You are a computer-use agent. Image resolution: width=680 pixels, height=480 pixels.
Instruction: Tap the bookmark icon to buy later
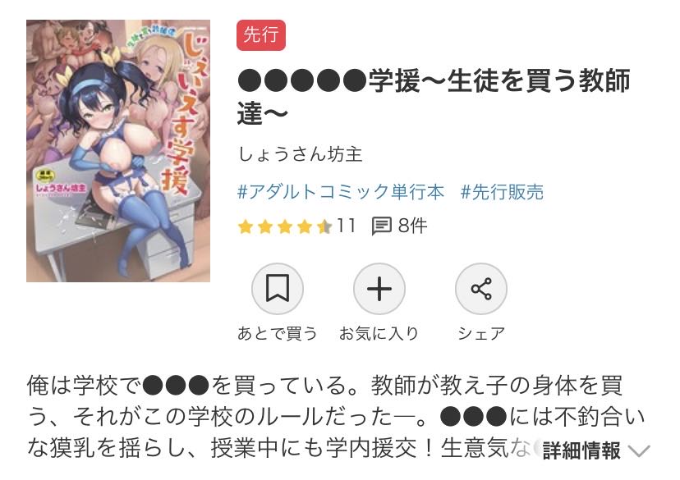277,289
